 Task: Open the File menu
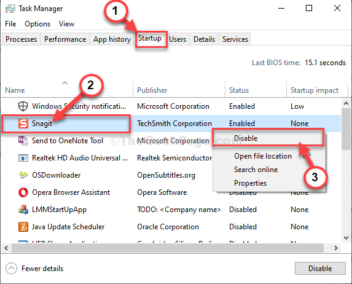tap(10, 24)
